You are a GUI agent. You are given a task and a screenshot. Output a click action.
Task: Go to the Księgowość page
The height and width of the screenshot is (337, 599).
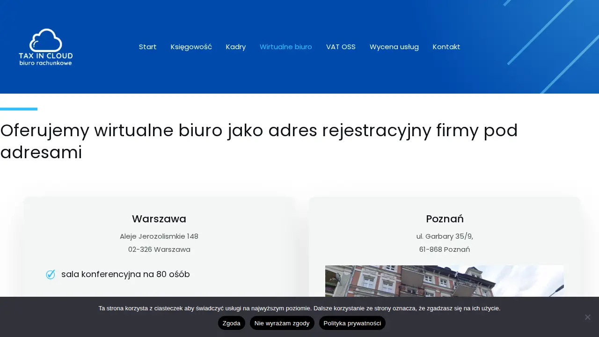tap(191, 47)
